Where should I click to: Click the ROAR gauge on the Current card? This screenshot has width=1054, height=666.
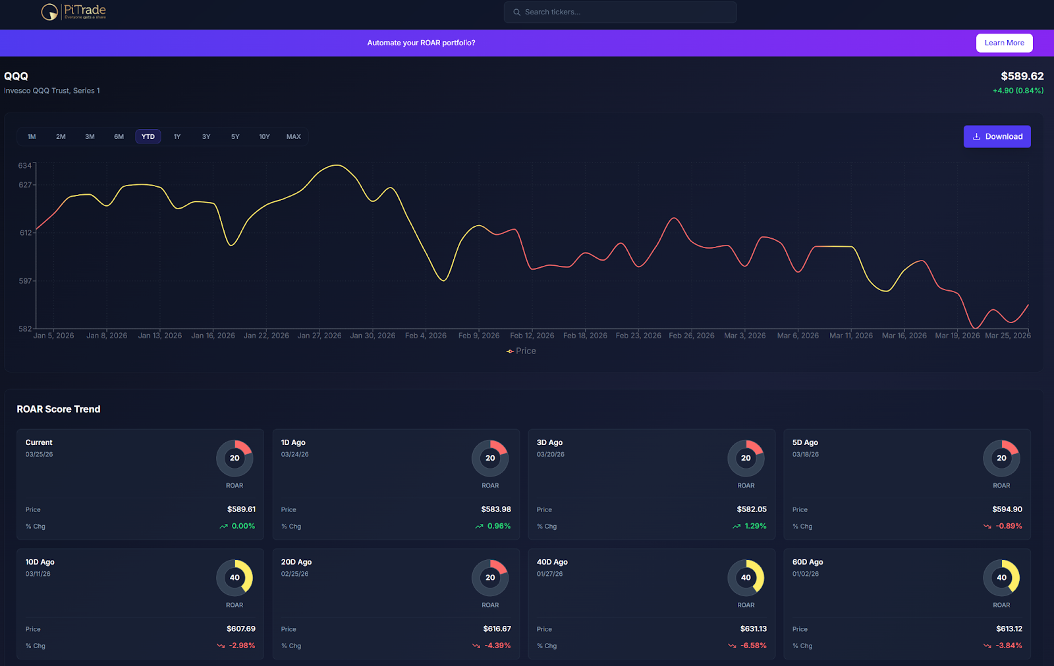pos(235,458)
